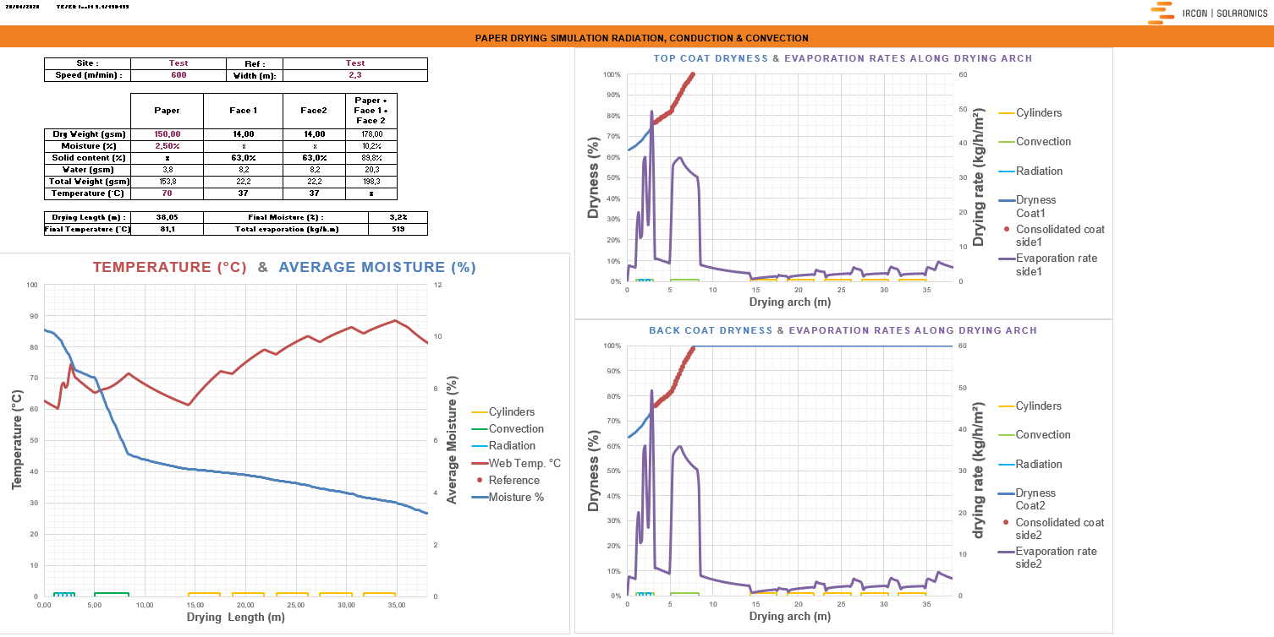Select Face 1 solid content 63,0% cell

pyautogui.click(x=243, y=158)
